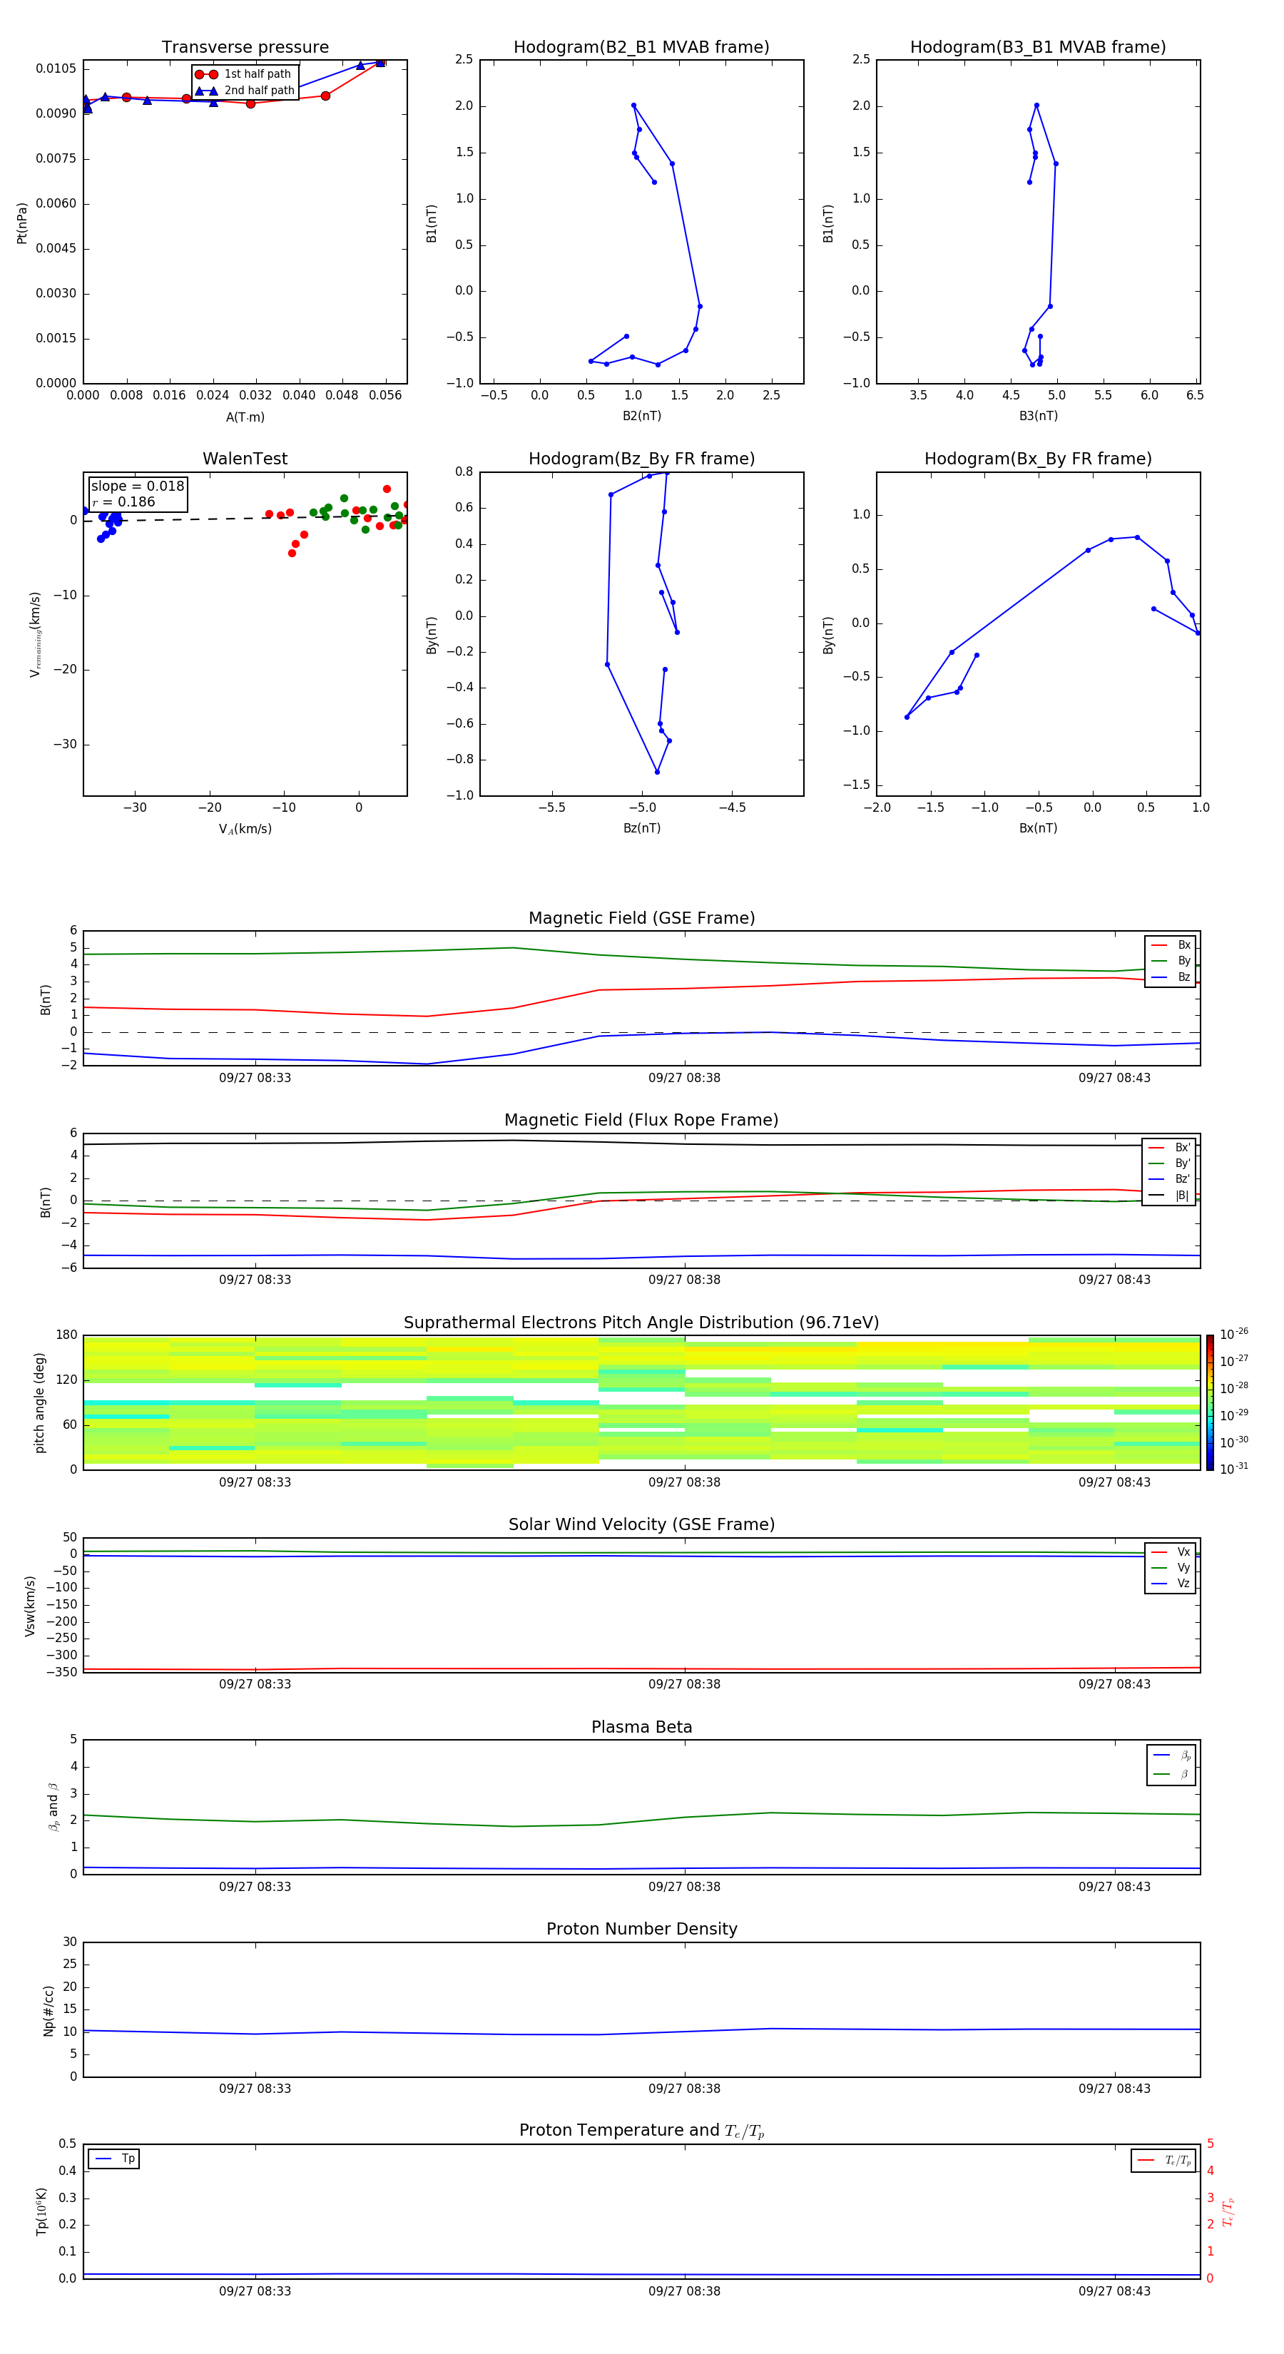Click the 'Hodogram(Bz_By FR frame)' title
The image size is (1284, 2354).
pyautogui.click(x=641, y=459)
